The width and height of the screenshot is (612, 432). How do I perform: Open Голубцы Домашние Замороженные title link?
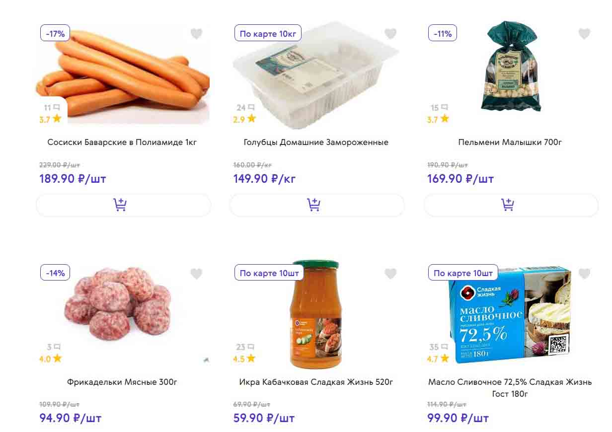316,143
